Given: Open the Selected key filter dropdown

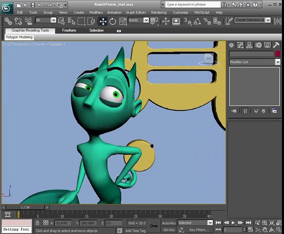Looking at the screenshot, I should tap(210, 223).
